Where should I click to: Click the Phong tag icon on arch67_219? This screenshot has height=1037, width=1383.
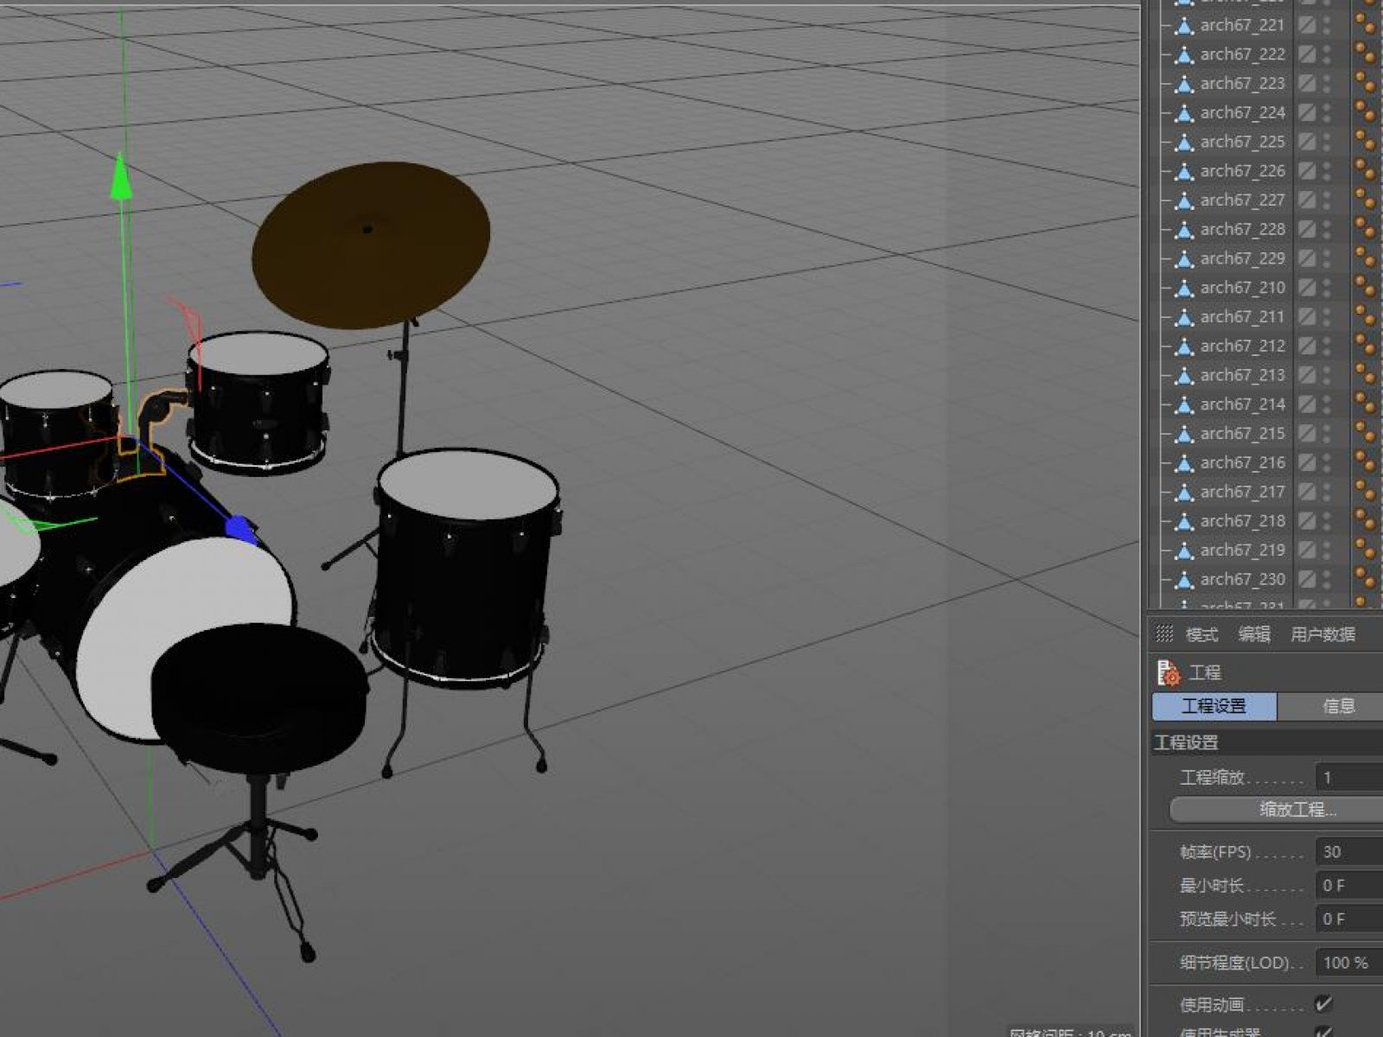click(x=1366, y=550)
